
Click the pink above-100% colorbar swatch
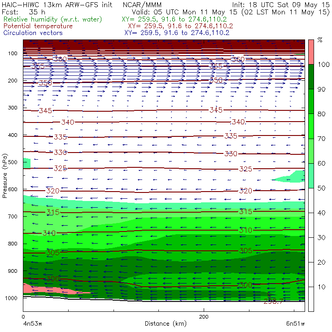311,52
